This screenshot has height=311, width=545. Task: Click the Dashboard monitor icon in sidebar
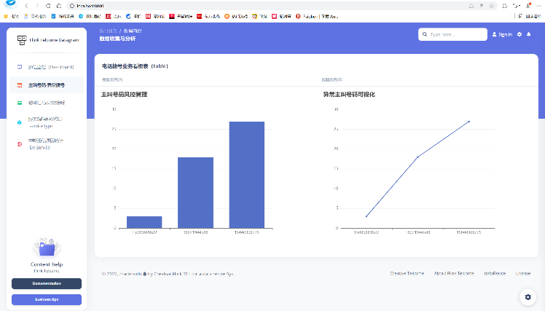click(x=20, y=67)
